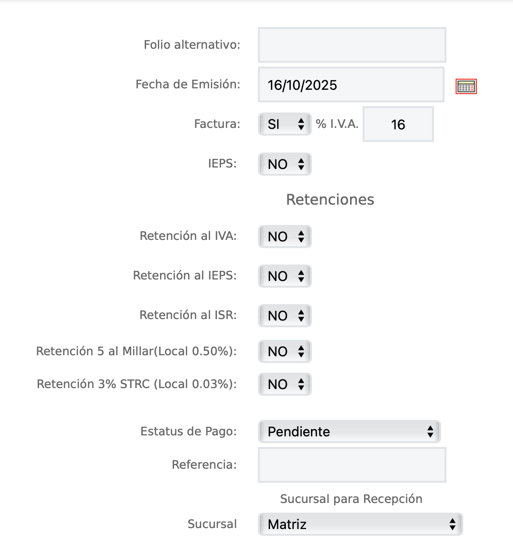Image resolution: width=513 pixels, height=558 pixels.
Task: Open the calendar date picker icon
Action: [466, 86]
